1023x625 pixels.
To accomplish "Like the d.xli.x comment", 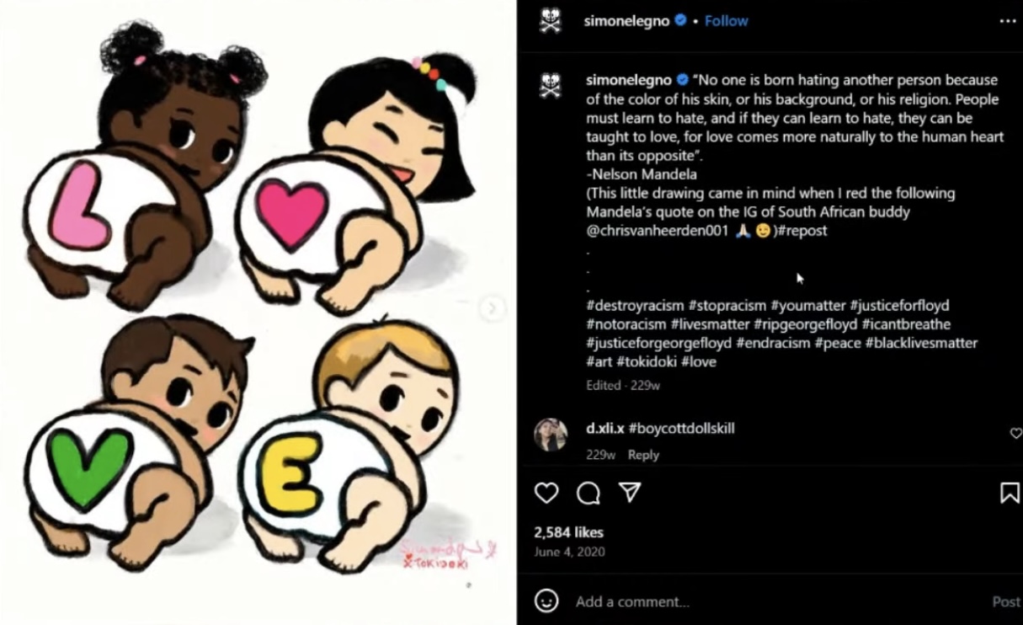I will pos(1015,433).
